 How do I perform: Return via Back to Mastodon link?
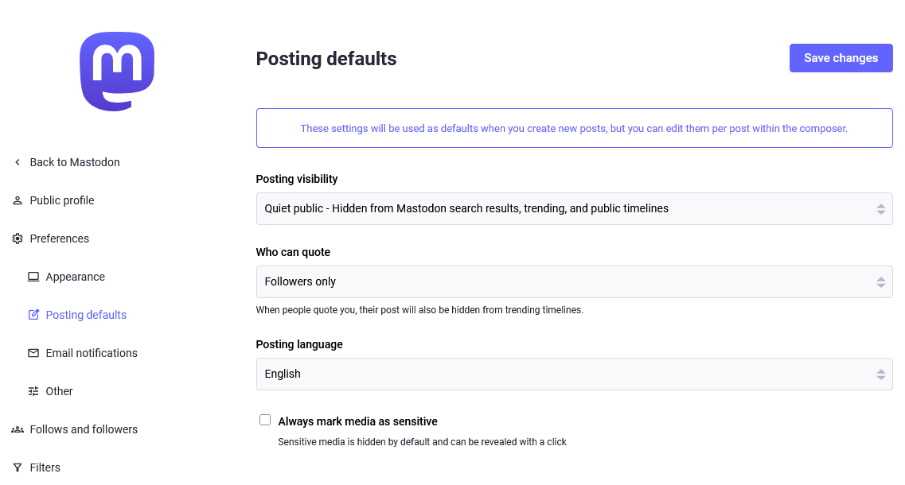point(75,162)
